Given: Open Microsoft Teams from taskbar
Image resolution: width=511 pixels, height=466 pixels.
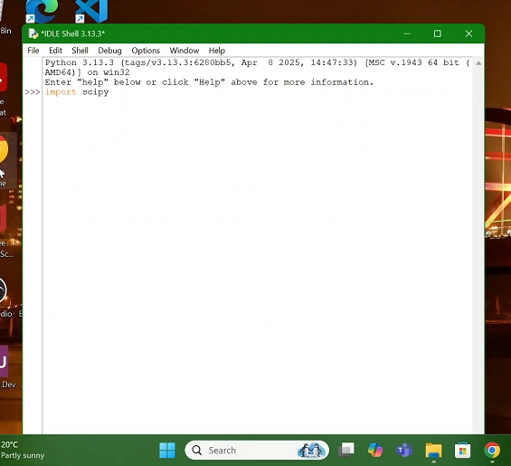Looking at the screenshot, I should click(404, 450).
